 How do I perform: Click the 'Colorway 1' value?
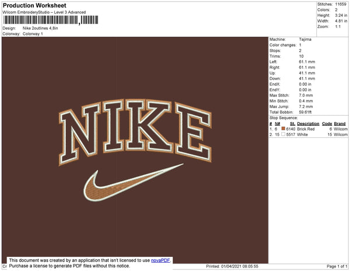tap(33, 34)
